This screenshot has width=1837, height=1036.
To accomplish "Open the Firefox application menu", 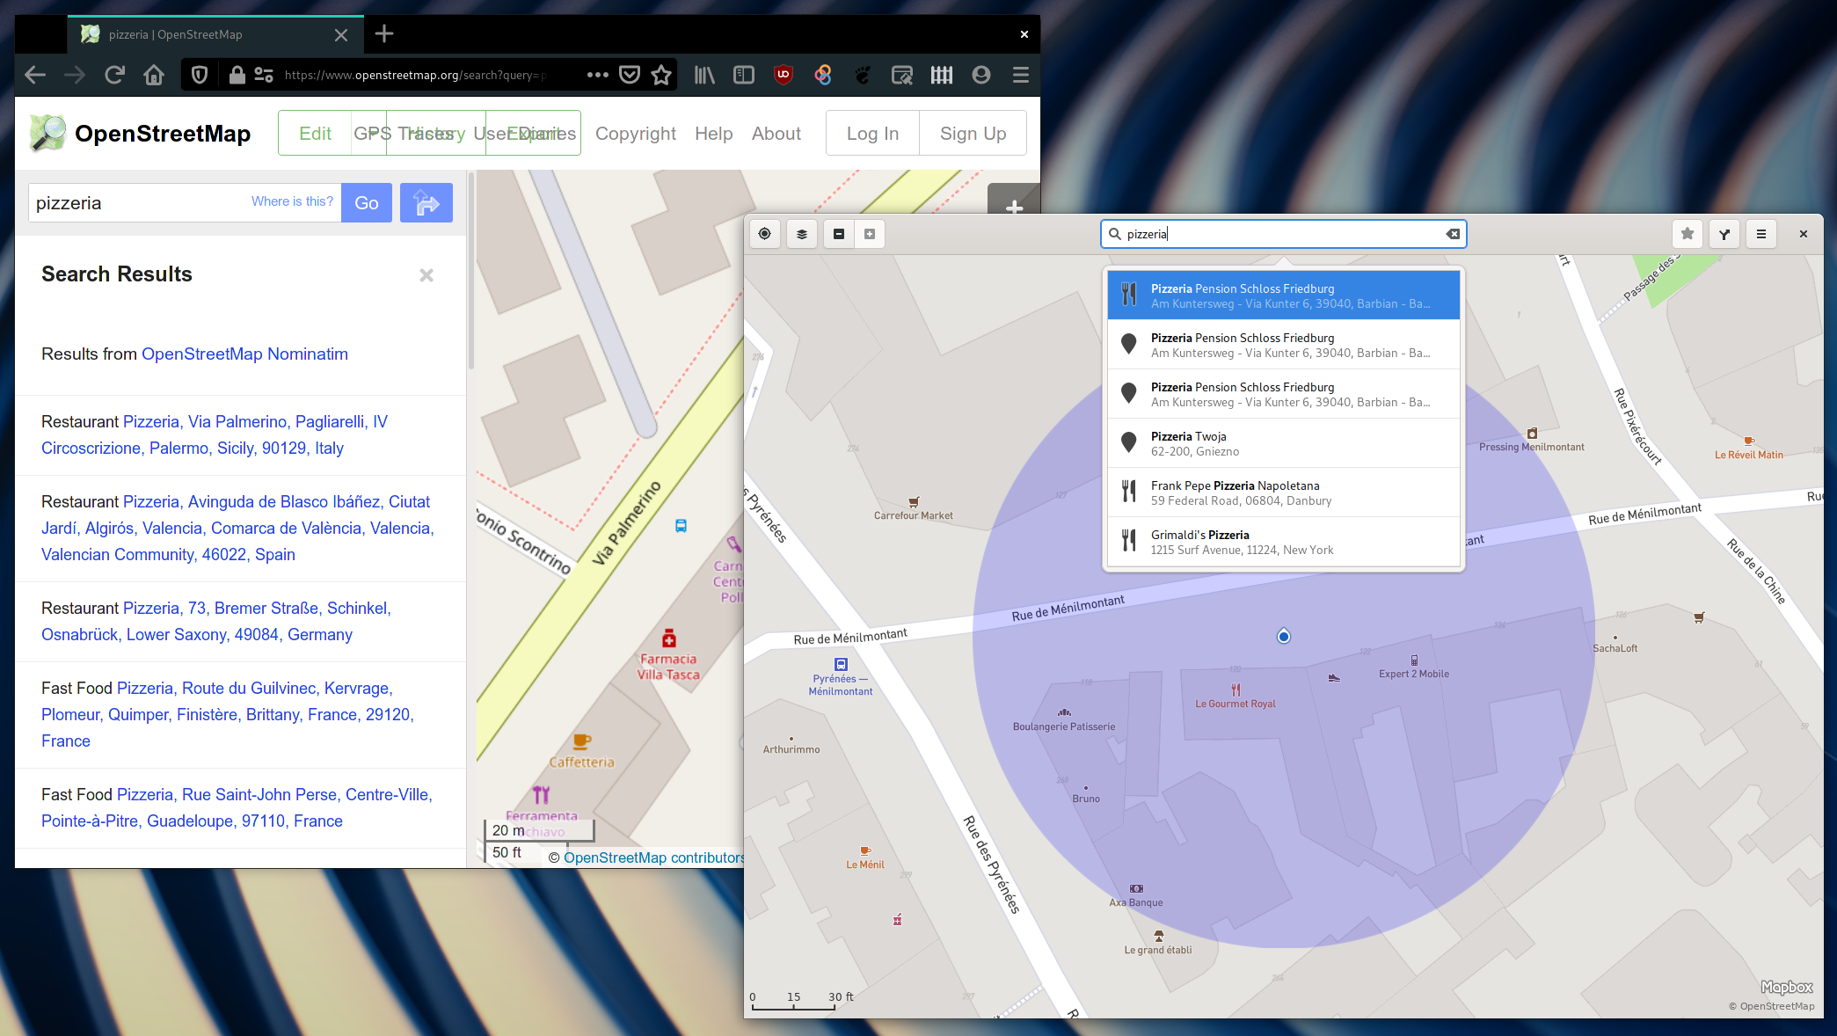I will [1020, 75].
